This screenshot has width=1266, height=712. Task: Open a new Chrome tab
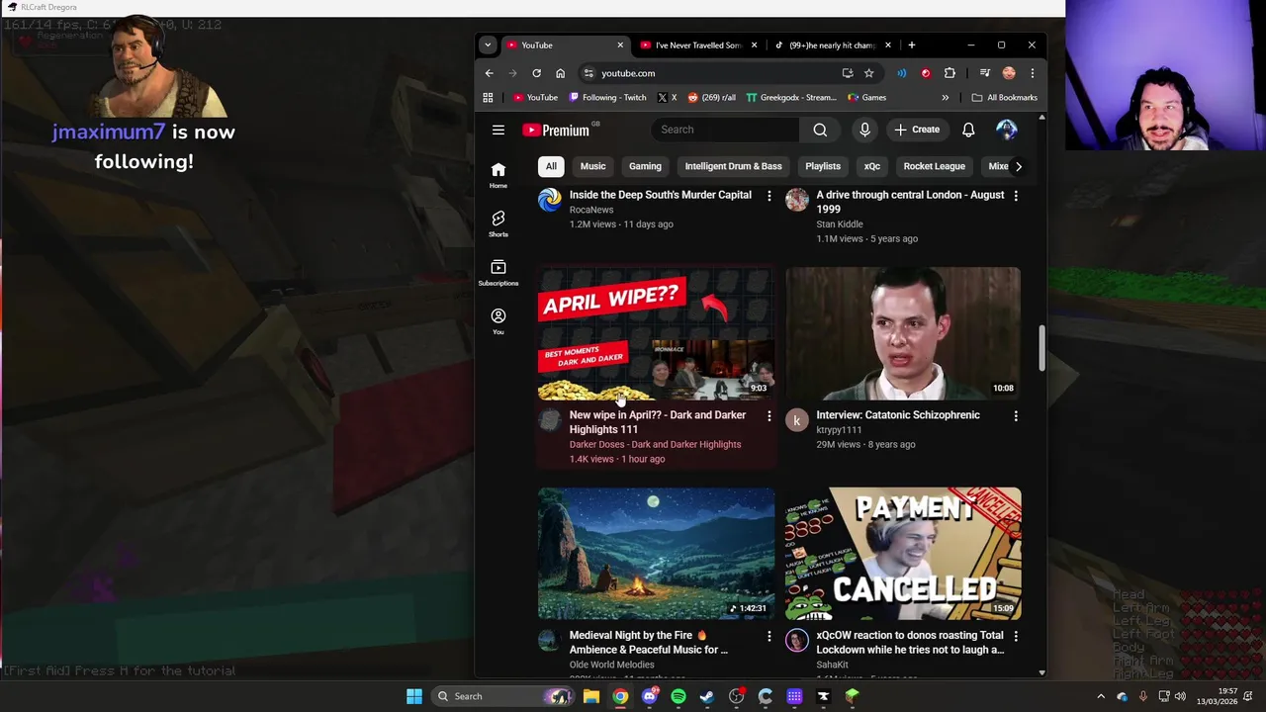911,45
